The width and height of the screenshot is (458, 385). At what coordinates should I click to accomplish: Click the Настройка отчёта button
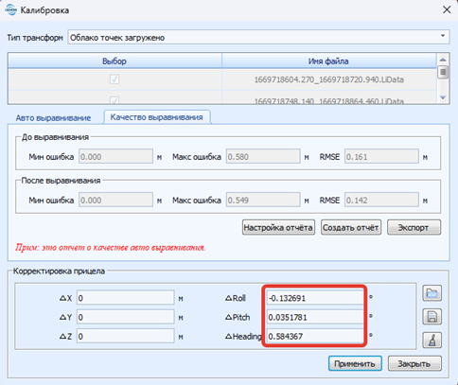click(278, 227)
